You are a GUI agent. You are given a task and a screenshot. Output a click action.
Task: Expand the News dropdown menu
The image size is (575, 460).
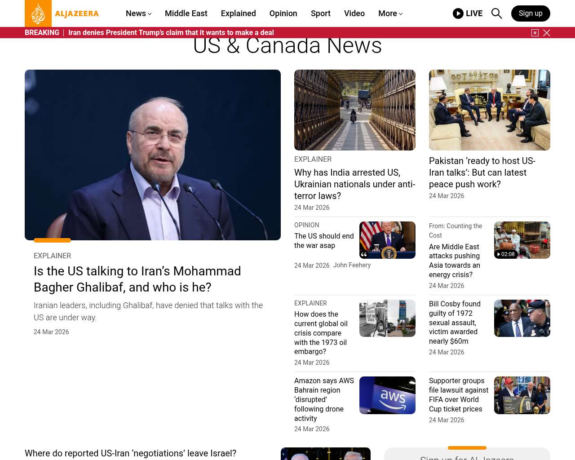(138, 13)
